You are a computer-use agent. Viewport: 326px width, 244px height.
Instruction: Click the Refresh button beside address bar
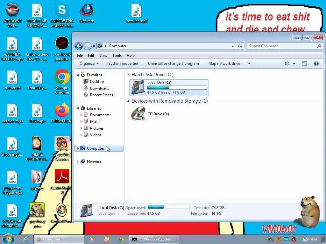coord(240,46)
